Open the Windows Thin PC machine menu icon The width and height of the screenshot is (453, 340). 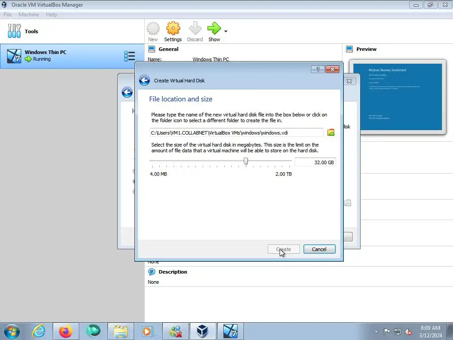tap(130, 56)
